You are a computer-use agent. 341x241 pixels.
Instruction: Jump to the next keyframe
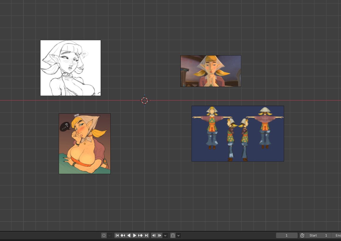pos(140,235)
